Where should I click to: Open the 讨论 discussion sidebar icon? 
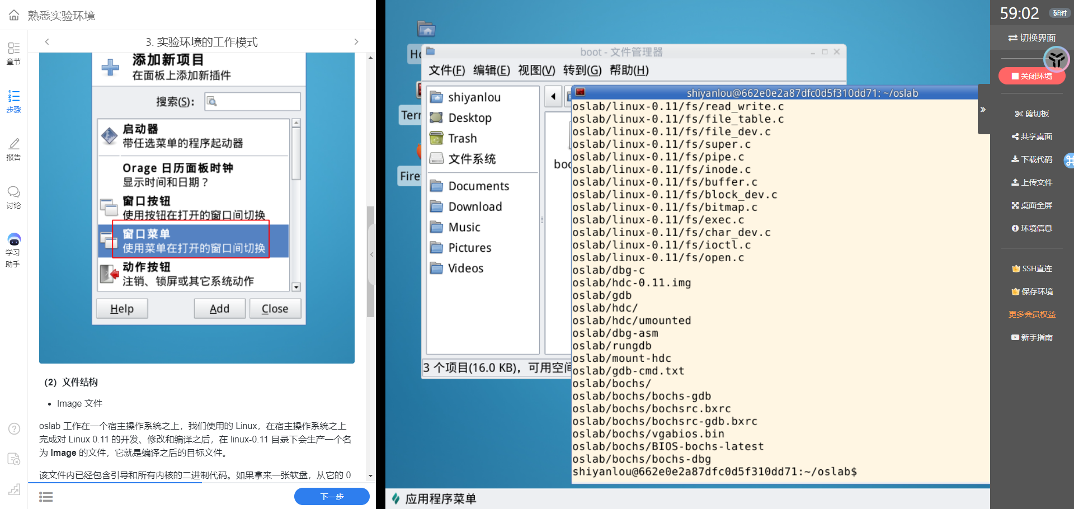(13, 197)
